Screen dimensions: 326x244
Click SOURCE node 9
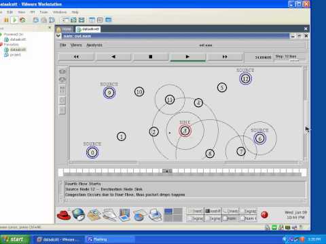point(109,93)
